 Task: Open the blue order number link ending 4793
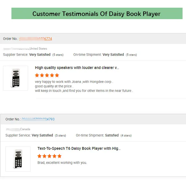[x=38, y=119]
